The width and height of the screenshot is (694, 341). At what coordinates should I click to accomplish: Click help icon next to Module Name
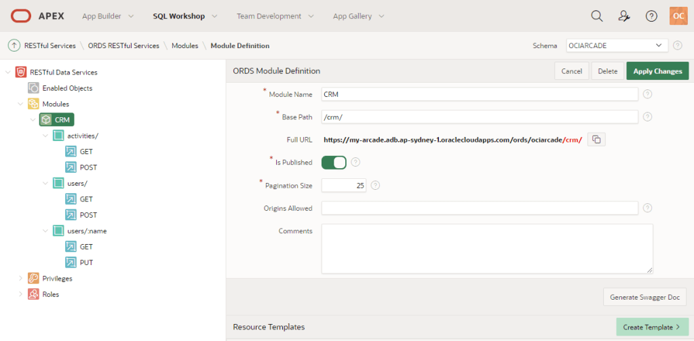[647, 94]
